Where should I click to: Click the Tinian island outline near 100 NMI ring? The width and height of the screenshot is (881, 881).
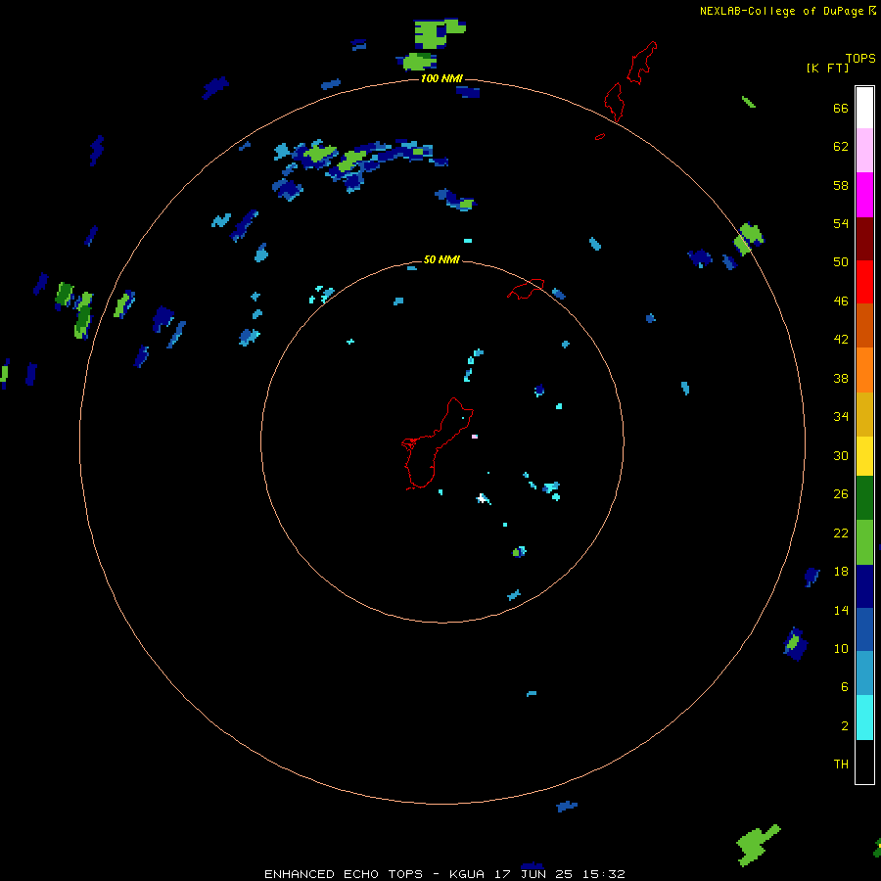click(614, 102)
